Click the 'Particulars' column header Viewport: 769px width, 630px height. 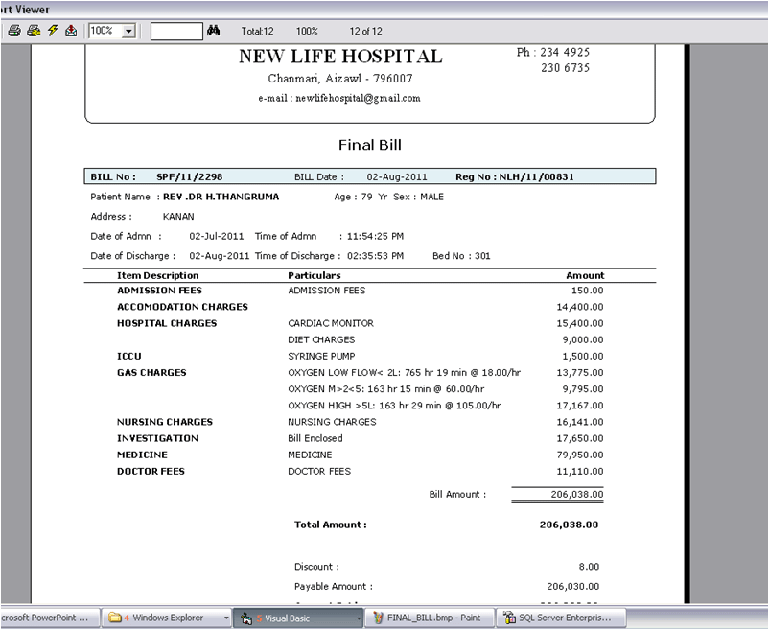(315, 275)
